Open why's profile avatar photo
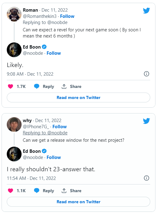Screen dimensions: 157x214 tap(14, 125)
